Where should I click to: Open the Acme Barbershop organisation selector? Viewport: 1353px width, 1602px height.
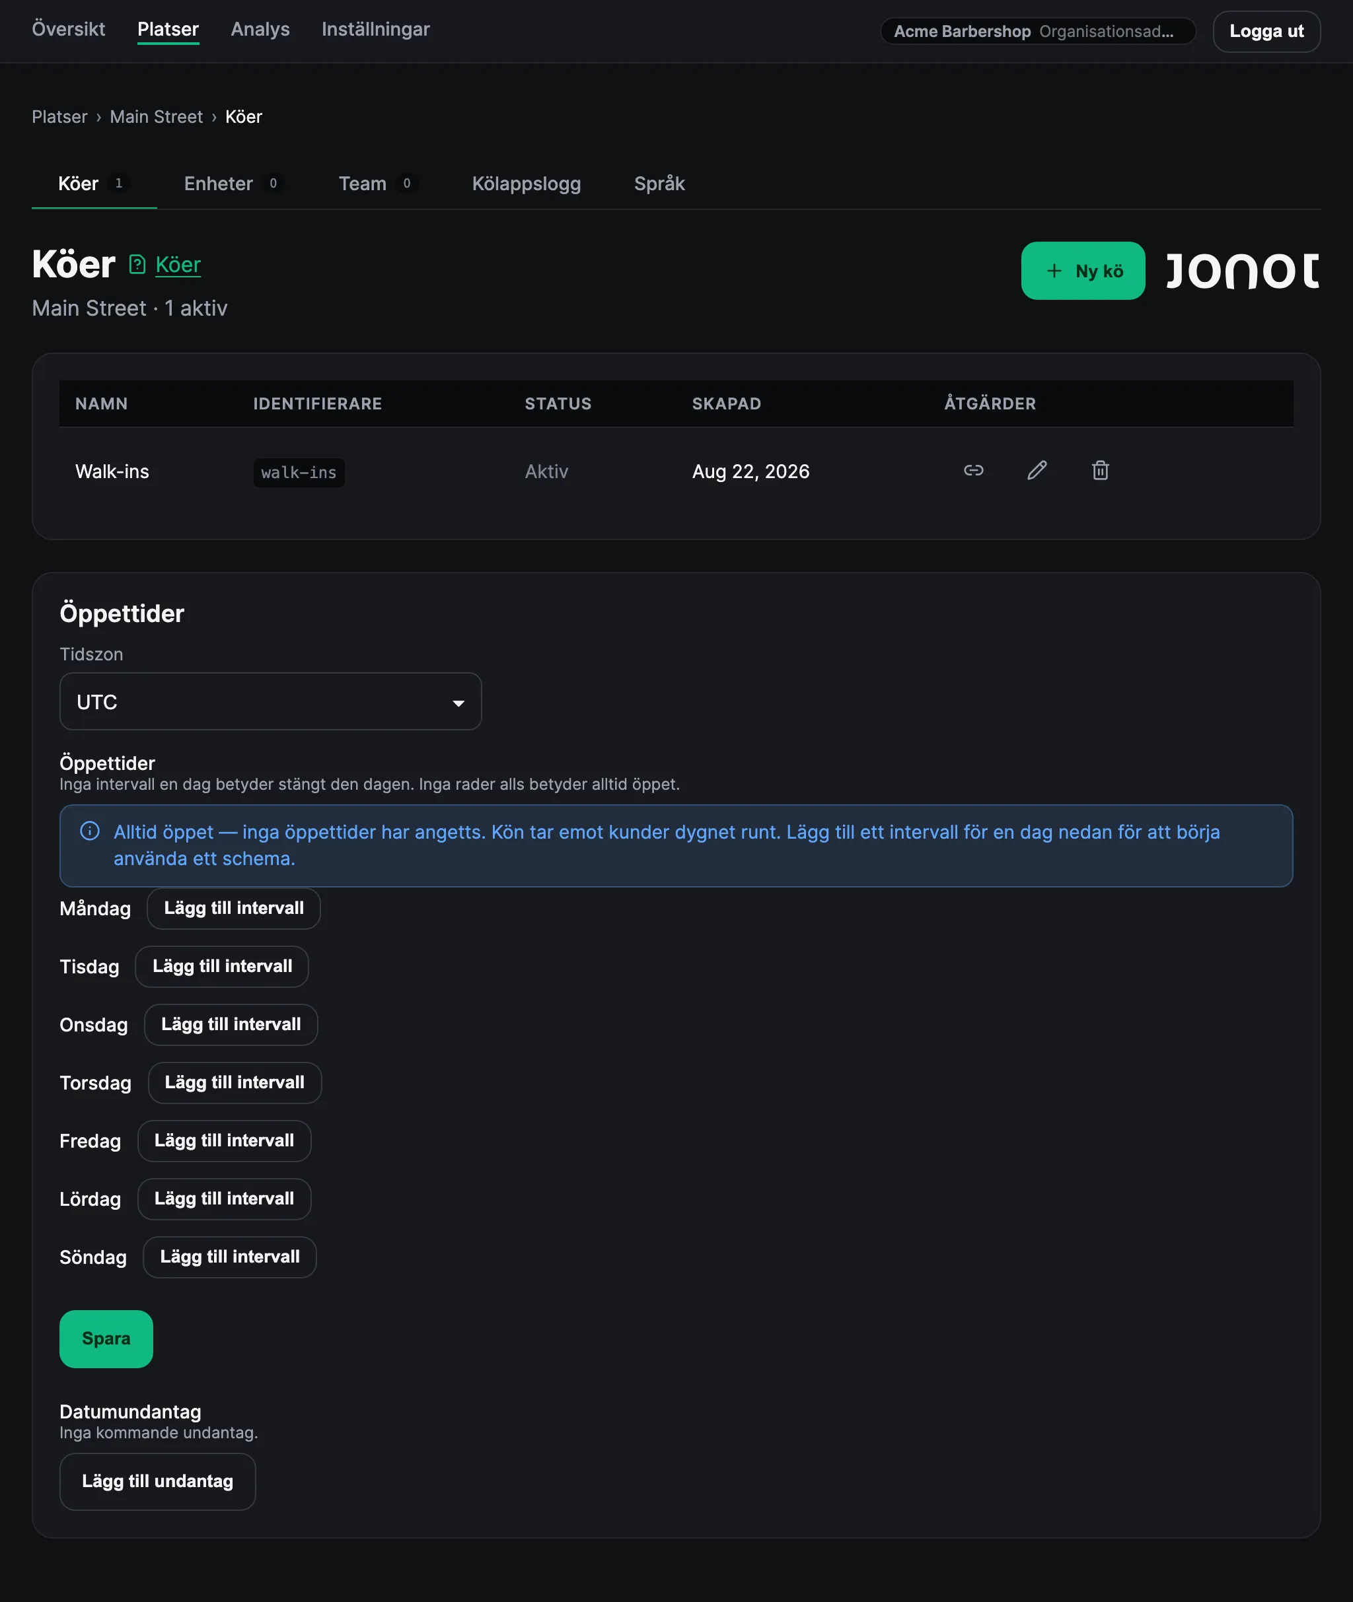[x=1038, y=32]
